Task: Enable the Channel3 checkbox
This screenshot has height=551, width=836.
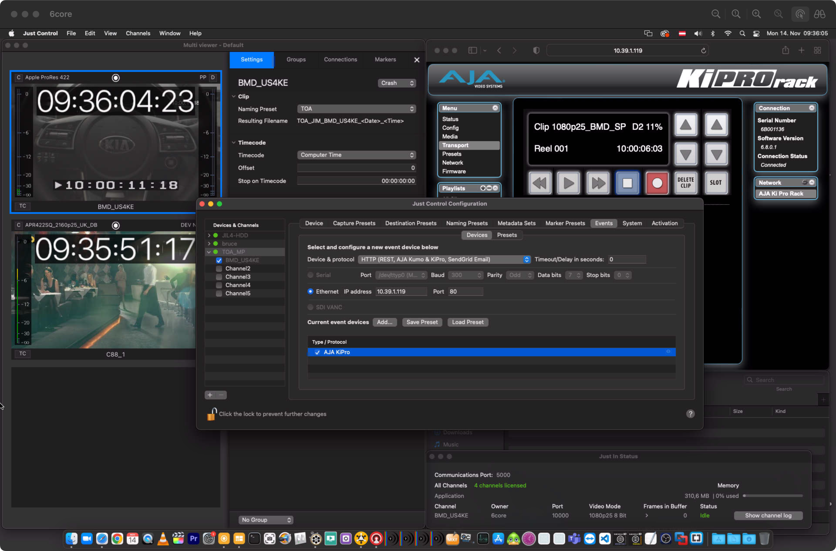Action: 219,277
